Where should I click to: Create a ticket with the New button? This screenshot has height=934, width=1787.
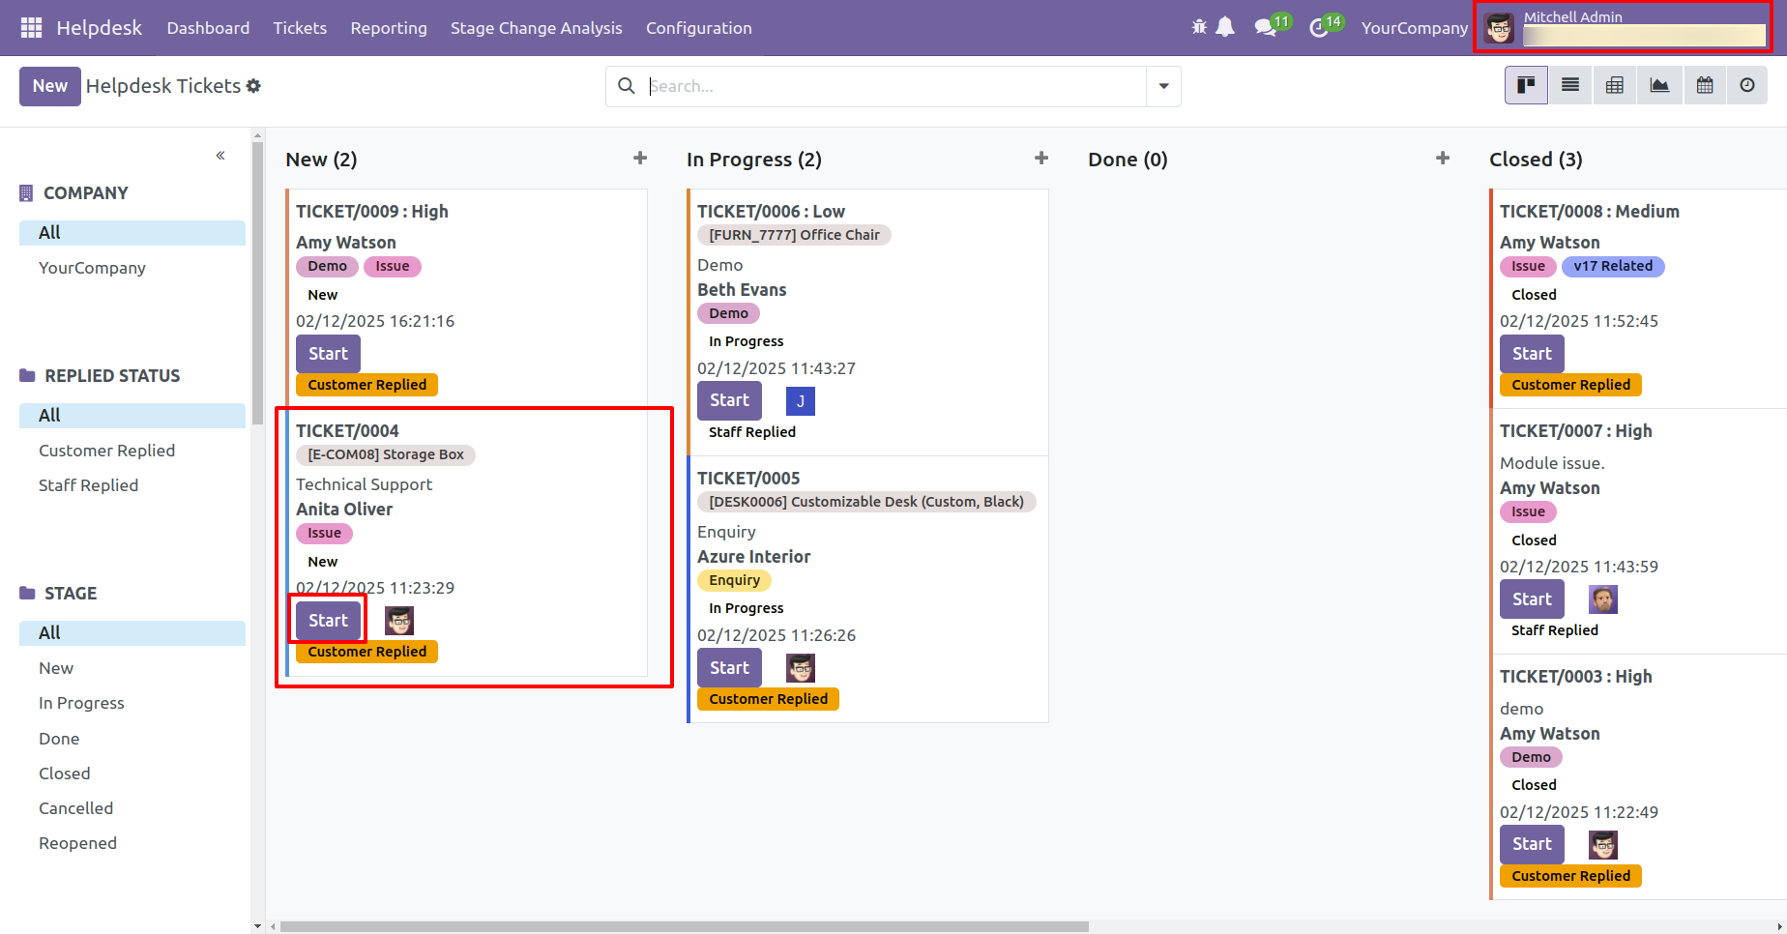coord(50,86)
